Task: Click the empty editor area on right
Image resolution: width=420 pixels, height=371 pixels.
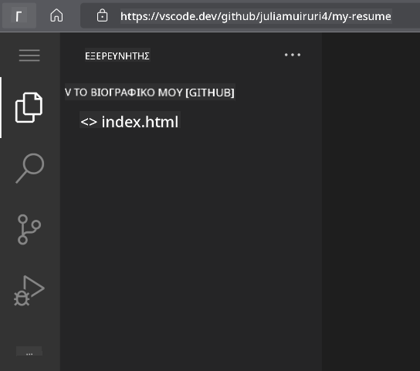Action: point(371,201)
